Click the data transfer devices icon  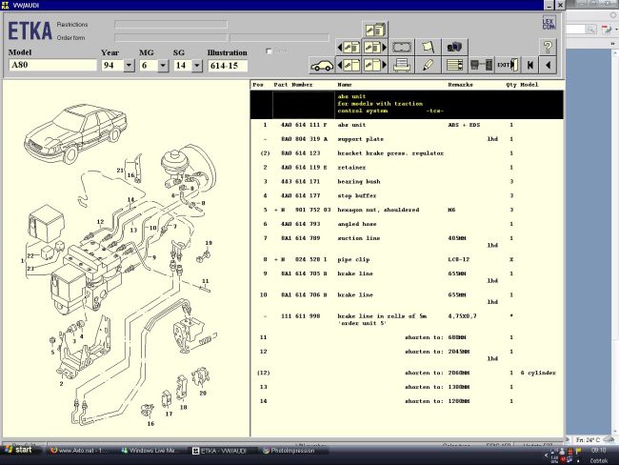pyautogui.click(x=481, y=65)
